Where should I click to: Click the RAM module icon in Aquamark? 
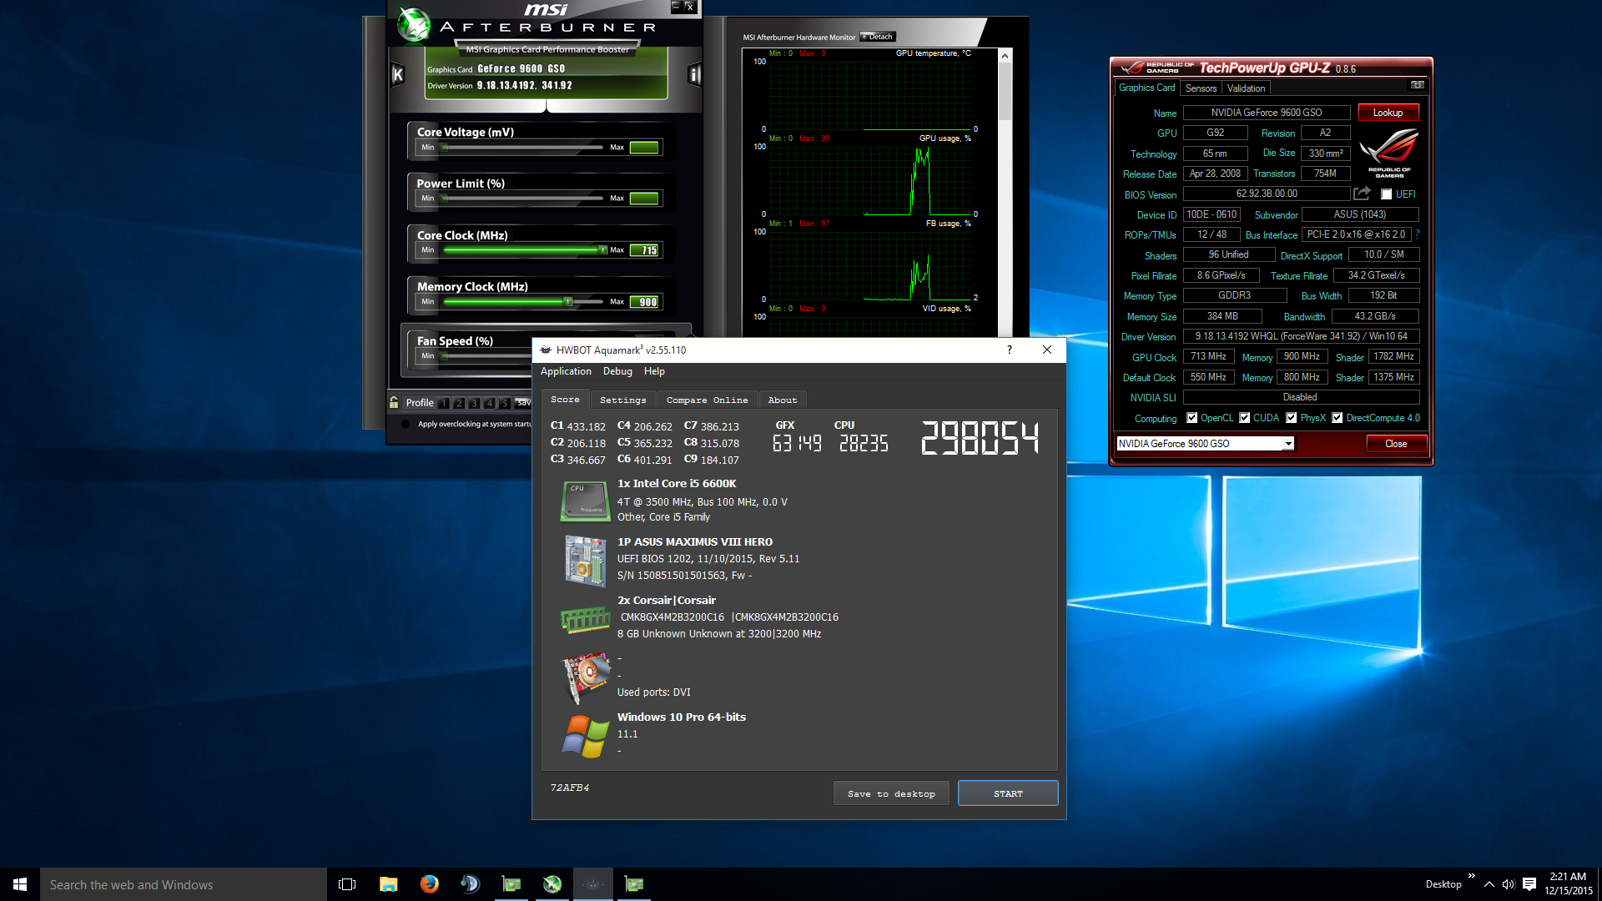click(585, 620)
